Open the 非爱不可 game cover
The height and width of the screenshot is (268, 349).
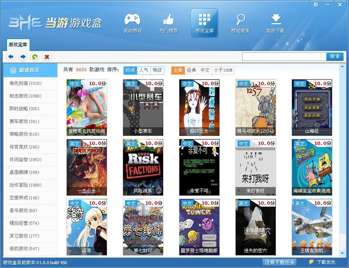[x=199, y=167]
